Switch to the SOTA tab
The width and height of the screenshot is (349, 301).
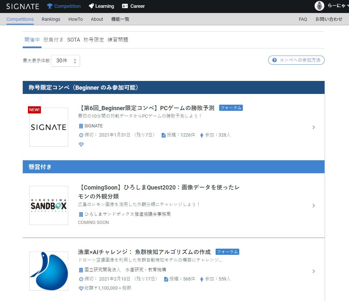tap(73, 40)
